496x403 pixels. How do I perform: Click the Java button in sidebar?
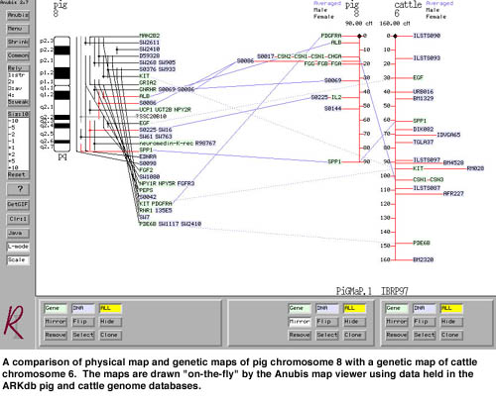(x=18, y=233)
